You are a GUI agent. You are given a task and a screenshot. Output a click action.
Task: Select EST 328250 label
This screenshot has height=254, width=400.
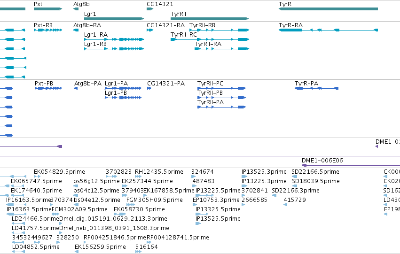[x=68, y=238]
